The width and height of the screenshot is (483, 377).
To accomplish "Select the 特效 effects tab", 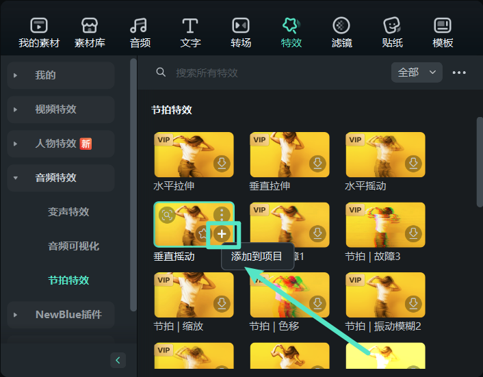I will (291, 33).
